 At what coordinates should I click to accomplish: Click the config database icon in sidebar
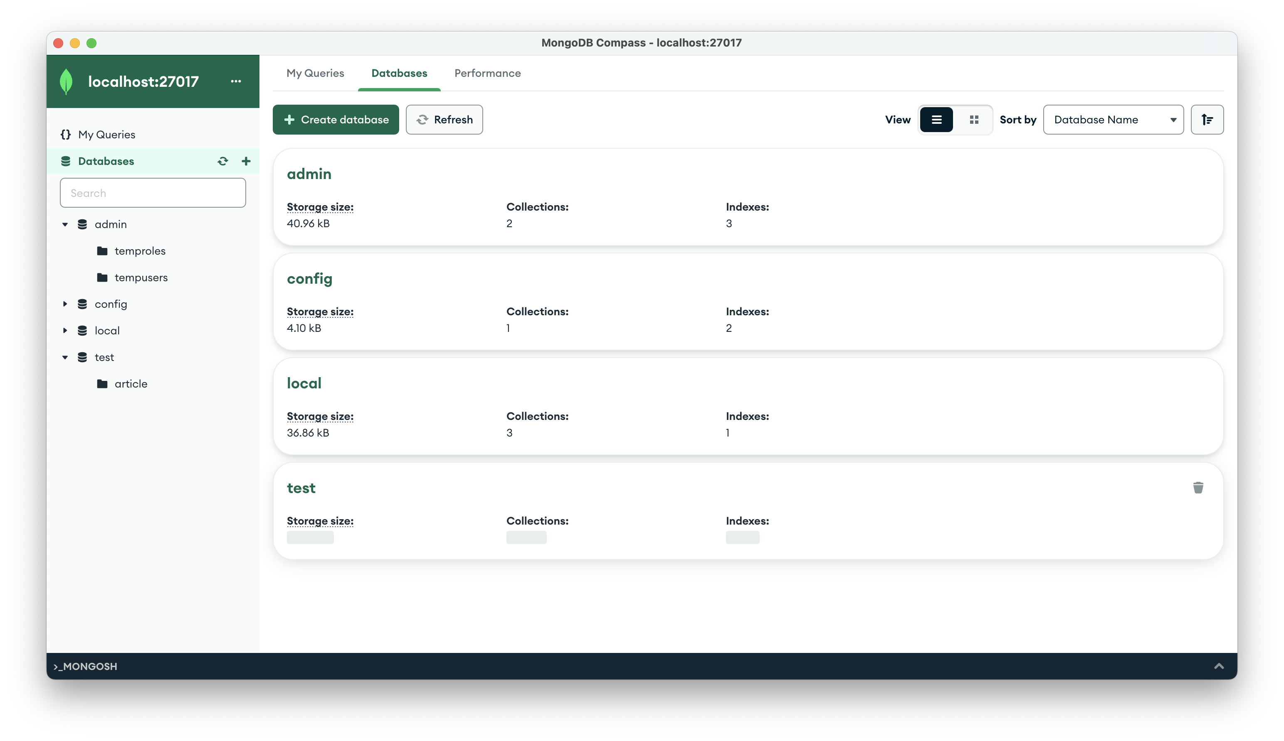coord(82,304)
